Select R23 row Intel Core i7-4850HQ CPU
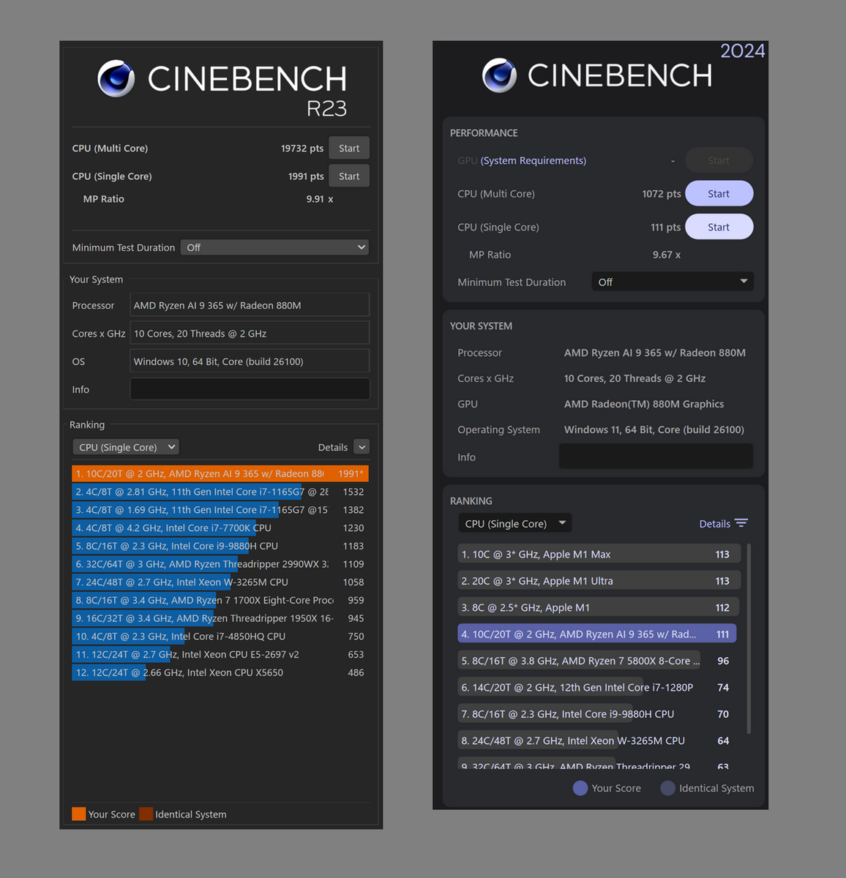Screen dimensions: 846x878 (220, 637)
